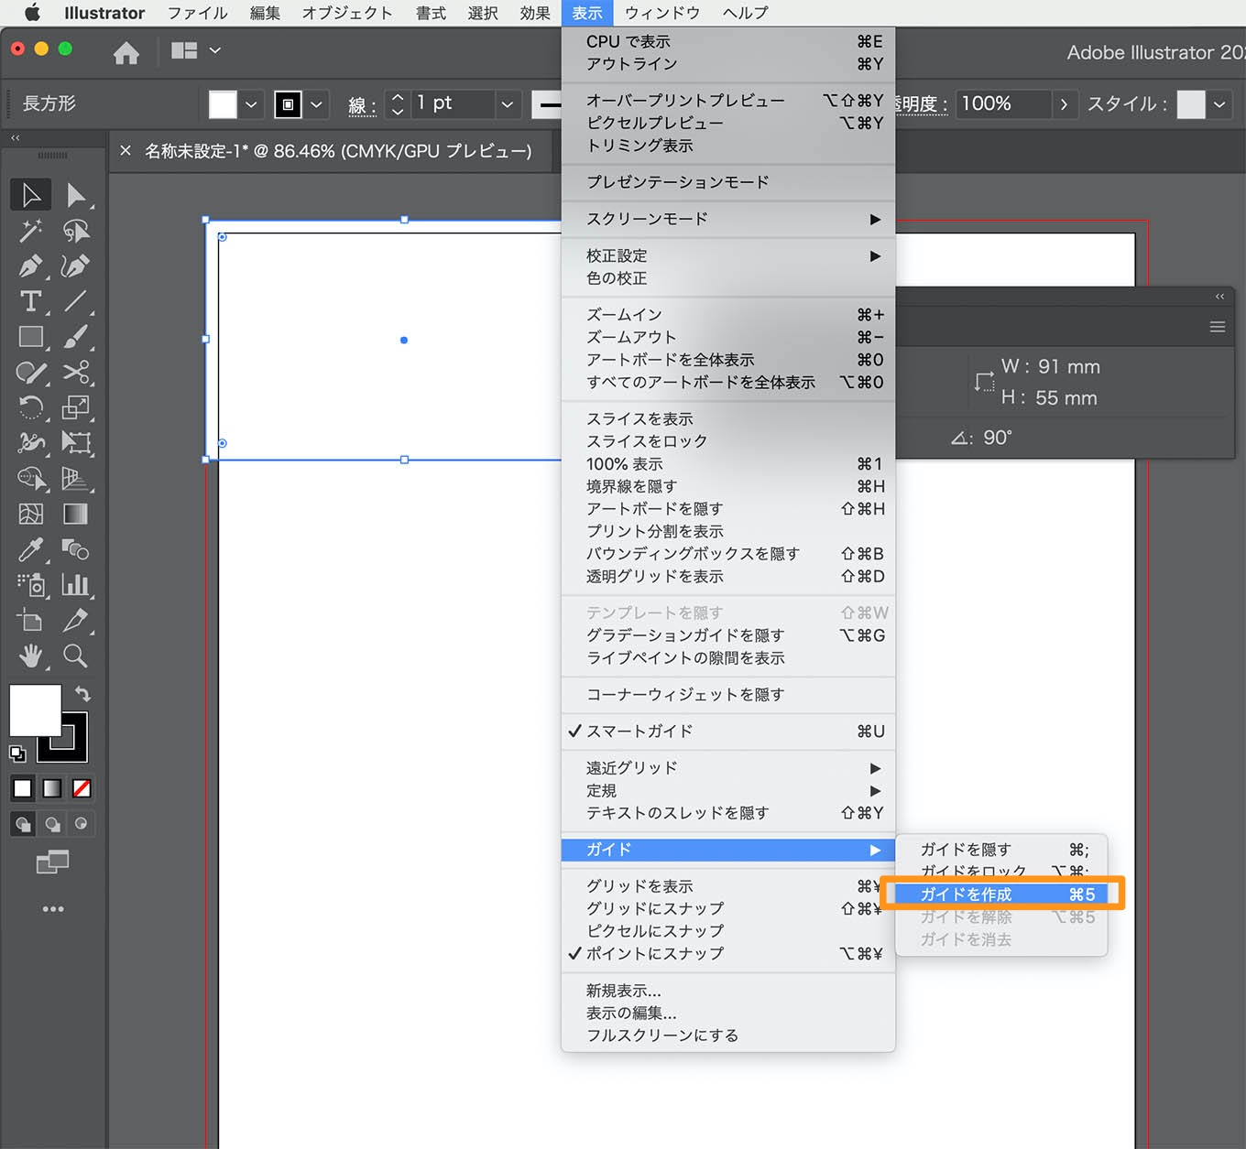Select the Pen tool

pos(31,266)
